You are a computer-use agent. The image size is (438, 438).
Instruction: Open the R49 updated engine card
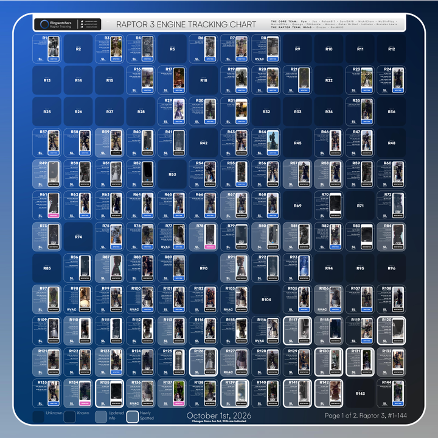(x=47, y=174)
